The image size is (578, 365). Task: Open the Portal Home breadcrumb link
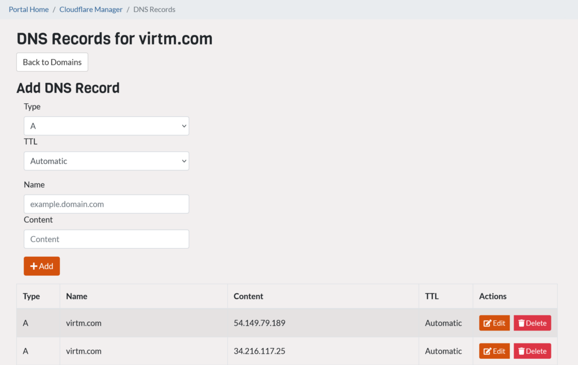coord(28,9)
